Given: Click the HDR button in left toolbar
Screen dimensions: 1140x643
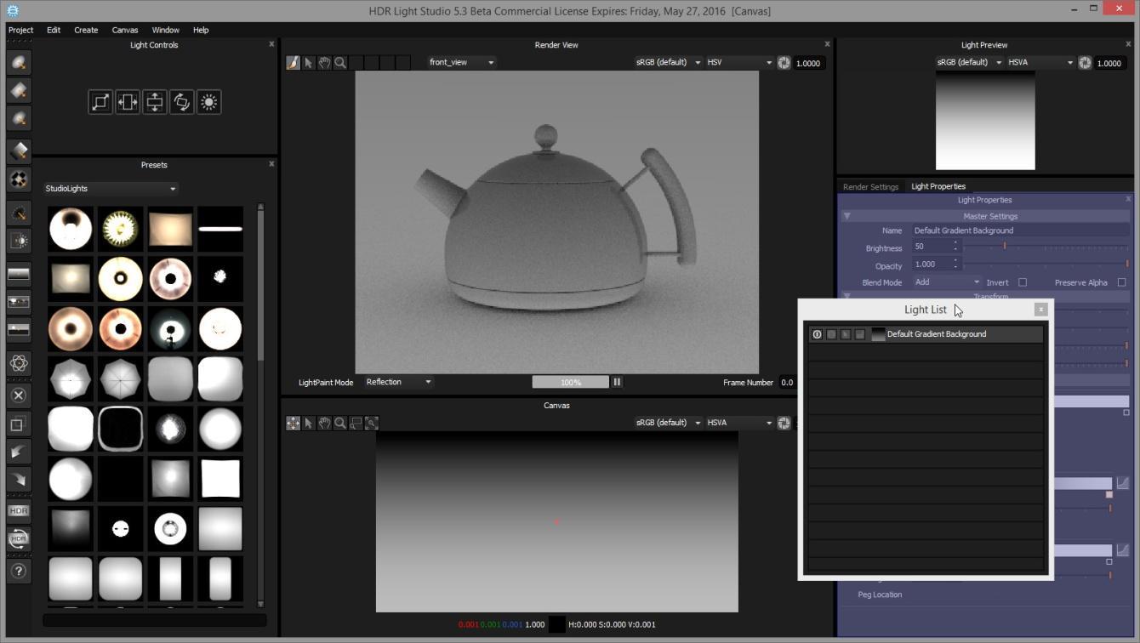Looking at the screenshot, I should 19,511.
